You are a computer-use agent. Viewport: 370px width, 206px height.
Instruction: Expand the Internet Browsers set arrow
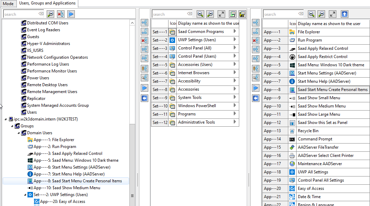[x=235, y=72]
